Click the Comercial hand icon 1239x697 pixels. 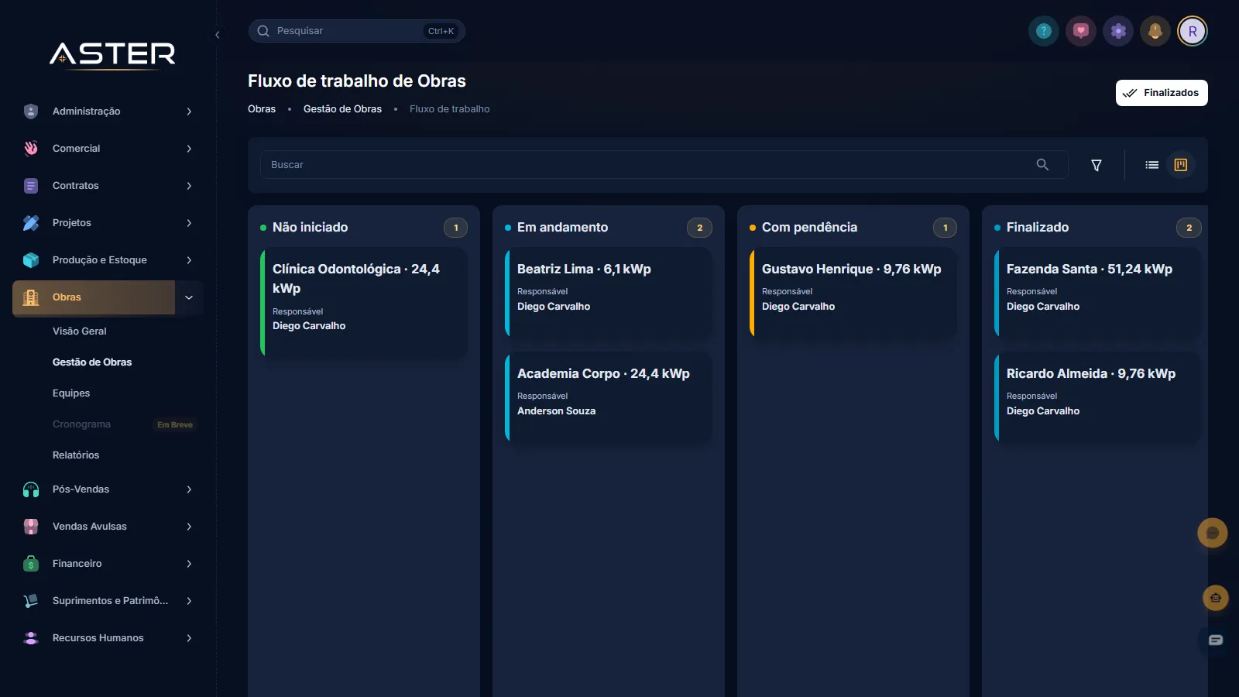[31, 149]
